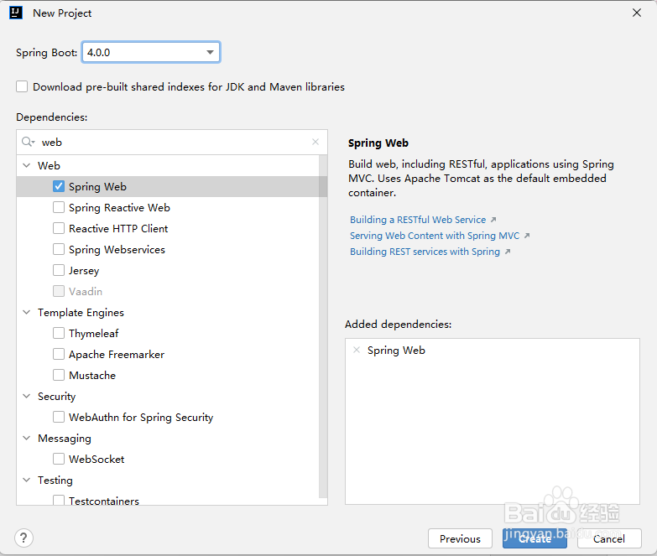Toggle Download pre-built shared indexes checkbox

tap(22, 86)
